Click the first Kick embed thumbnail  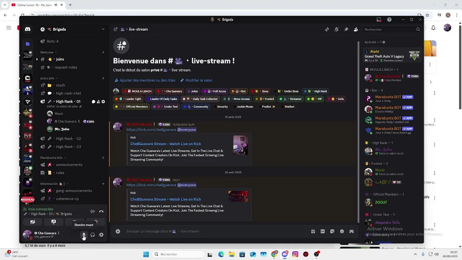(x=240, y=145)
